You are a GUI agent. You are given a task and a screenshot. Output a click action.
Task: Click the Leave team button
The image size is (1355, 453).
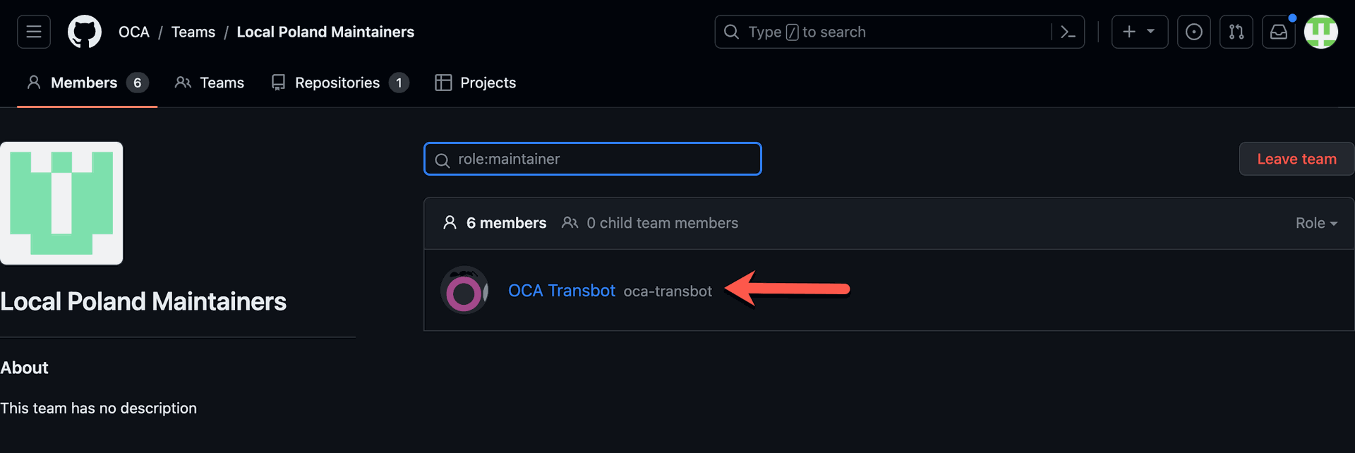(x=1296, y=159)
